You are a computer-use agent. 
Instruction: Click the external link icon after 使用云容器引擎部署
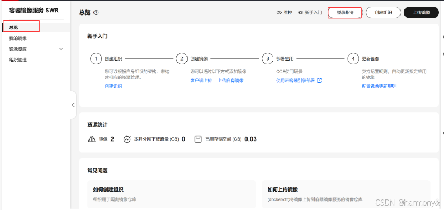pos(319,81)
